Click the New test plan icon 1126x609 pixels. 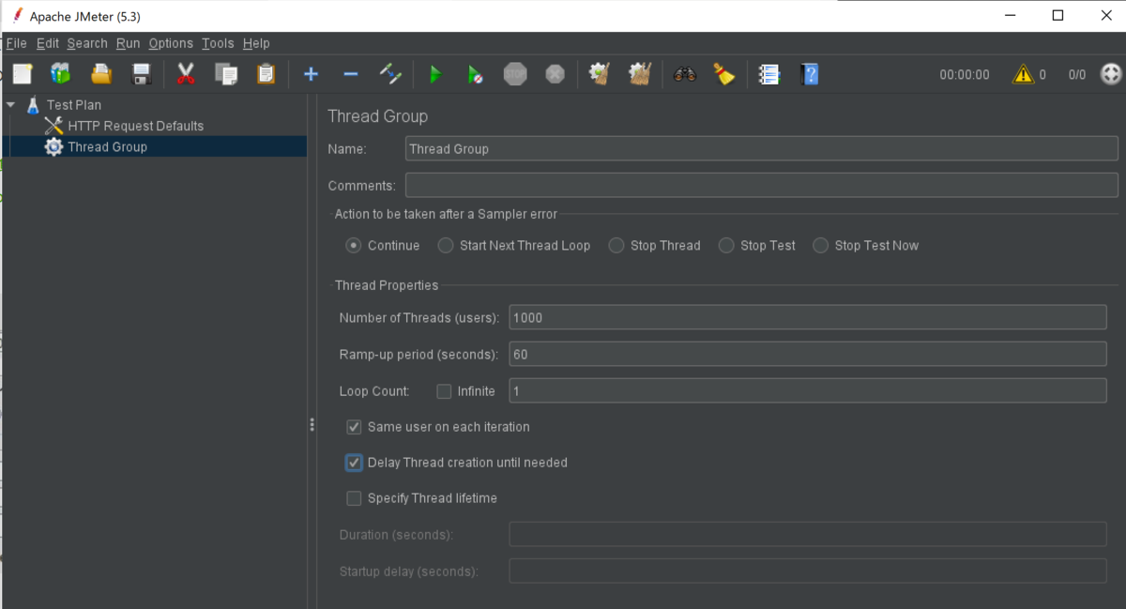[23, 74]
